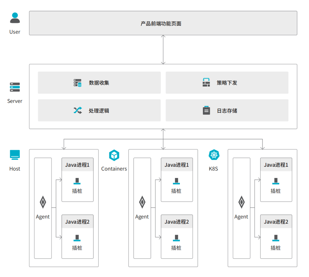This screenshot has width=309, height=277.
Task: Click the 日志存储 clipboard icon
Action: pos(207,110)
